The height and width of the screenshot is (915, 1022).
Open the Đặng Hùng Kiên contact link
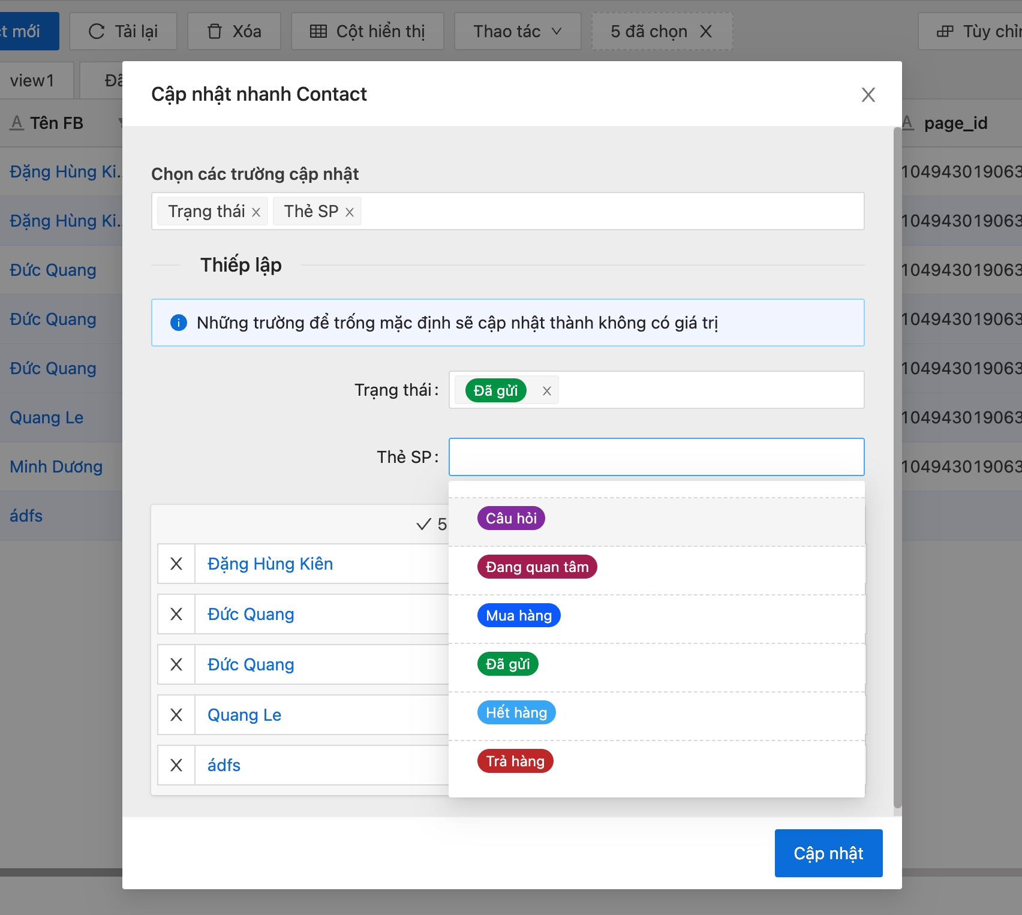click(x=270, y=564)
